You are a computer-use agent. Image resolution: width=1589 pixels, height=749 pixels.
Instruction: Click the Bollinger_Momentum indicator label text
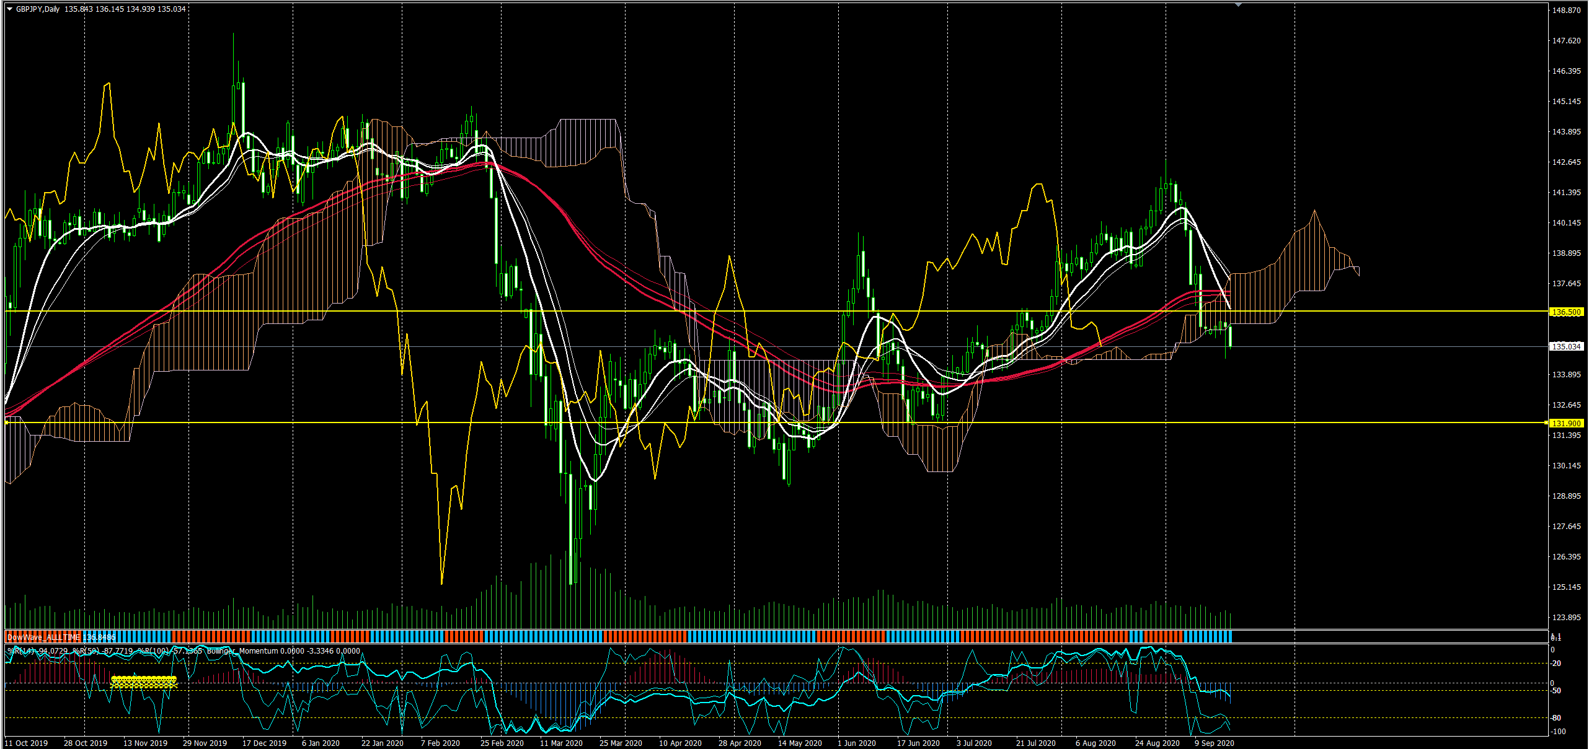[x=242, y=651]
